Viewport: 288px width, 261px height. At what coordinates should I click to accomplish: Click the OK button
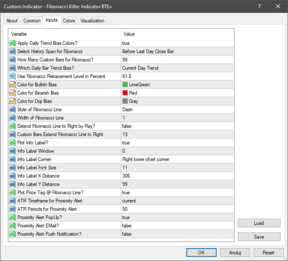point(201,252)
